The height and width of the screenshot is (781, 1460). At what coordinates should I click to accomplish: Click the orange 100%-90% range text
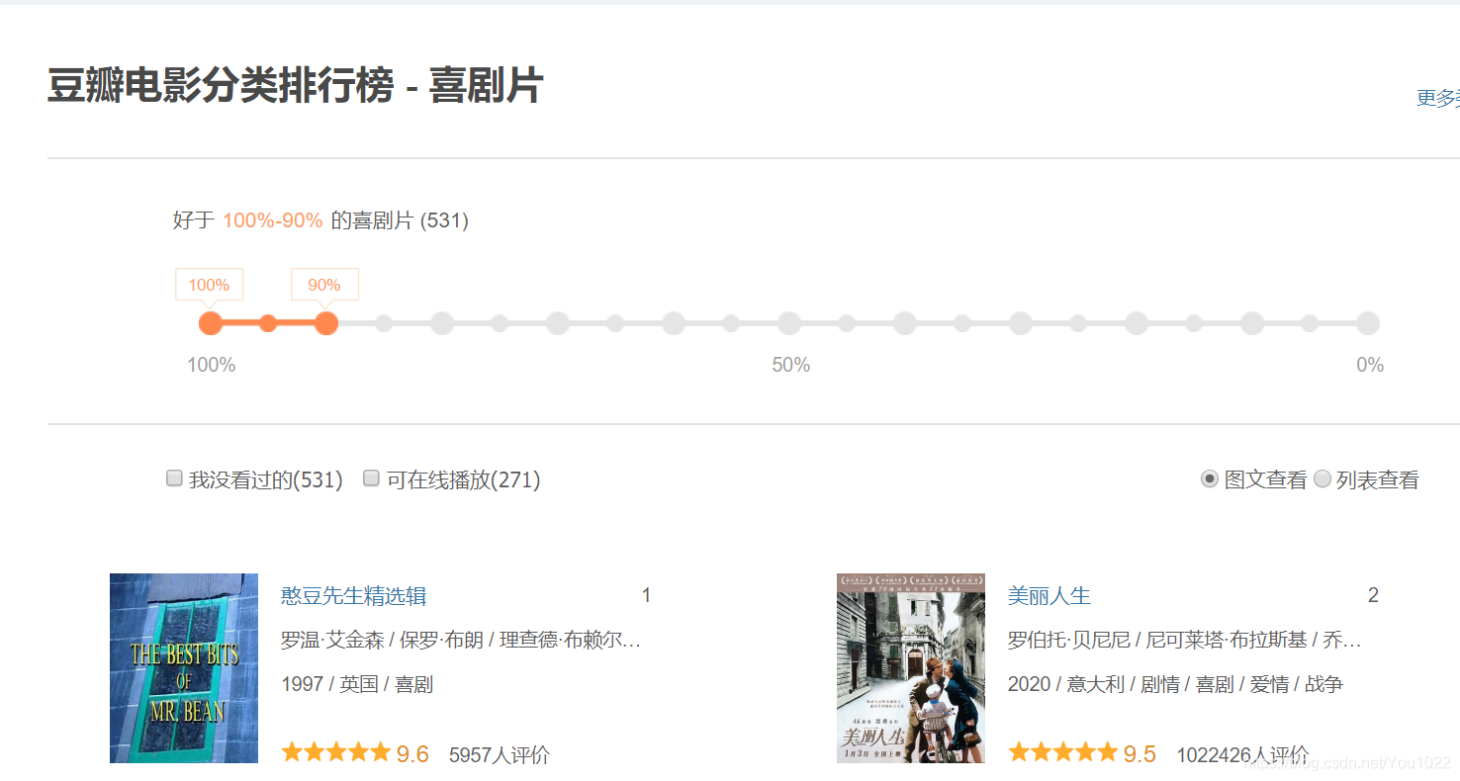tap(273, 220)
